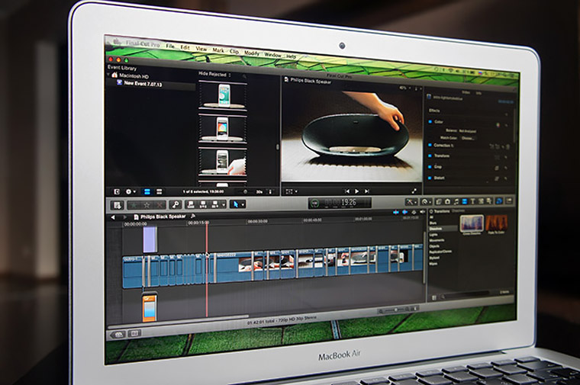Open the File menu
This screenshot has height=385, width=580.
coord(169,47)
